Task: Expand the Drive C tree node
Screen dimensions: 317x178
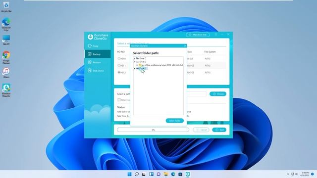Action: (x=135, y=58)
